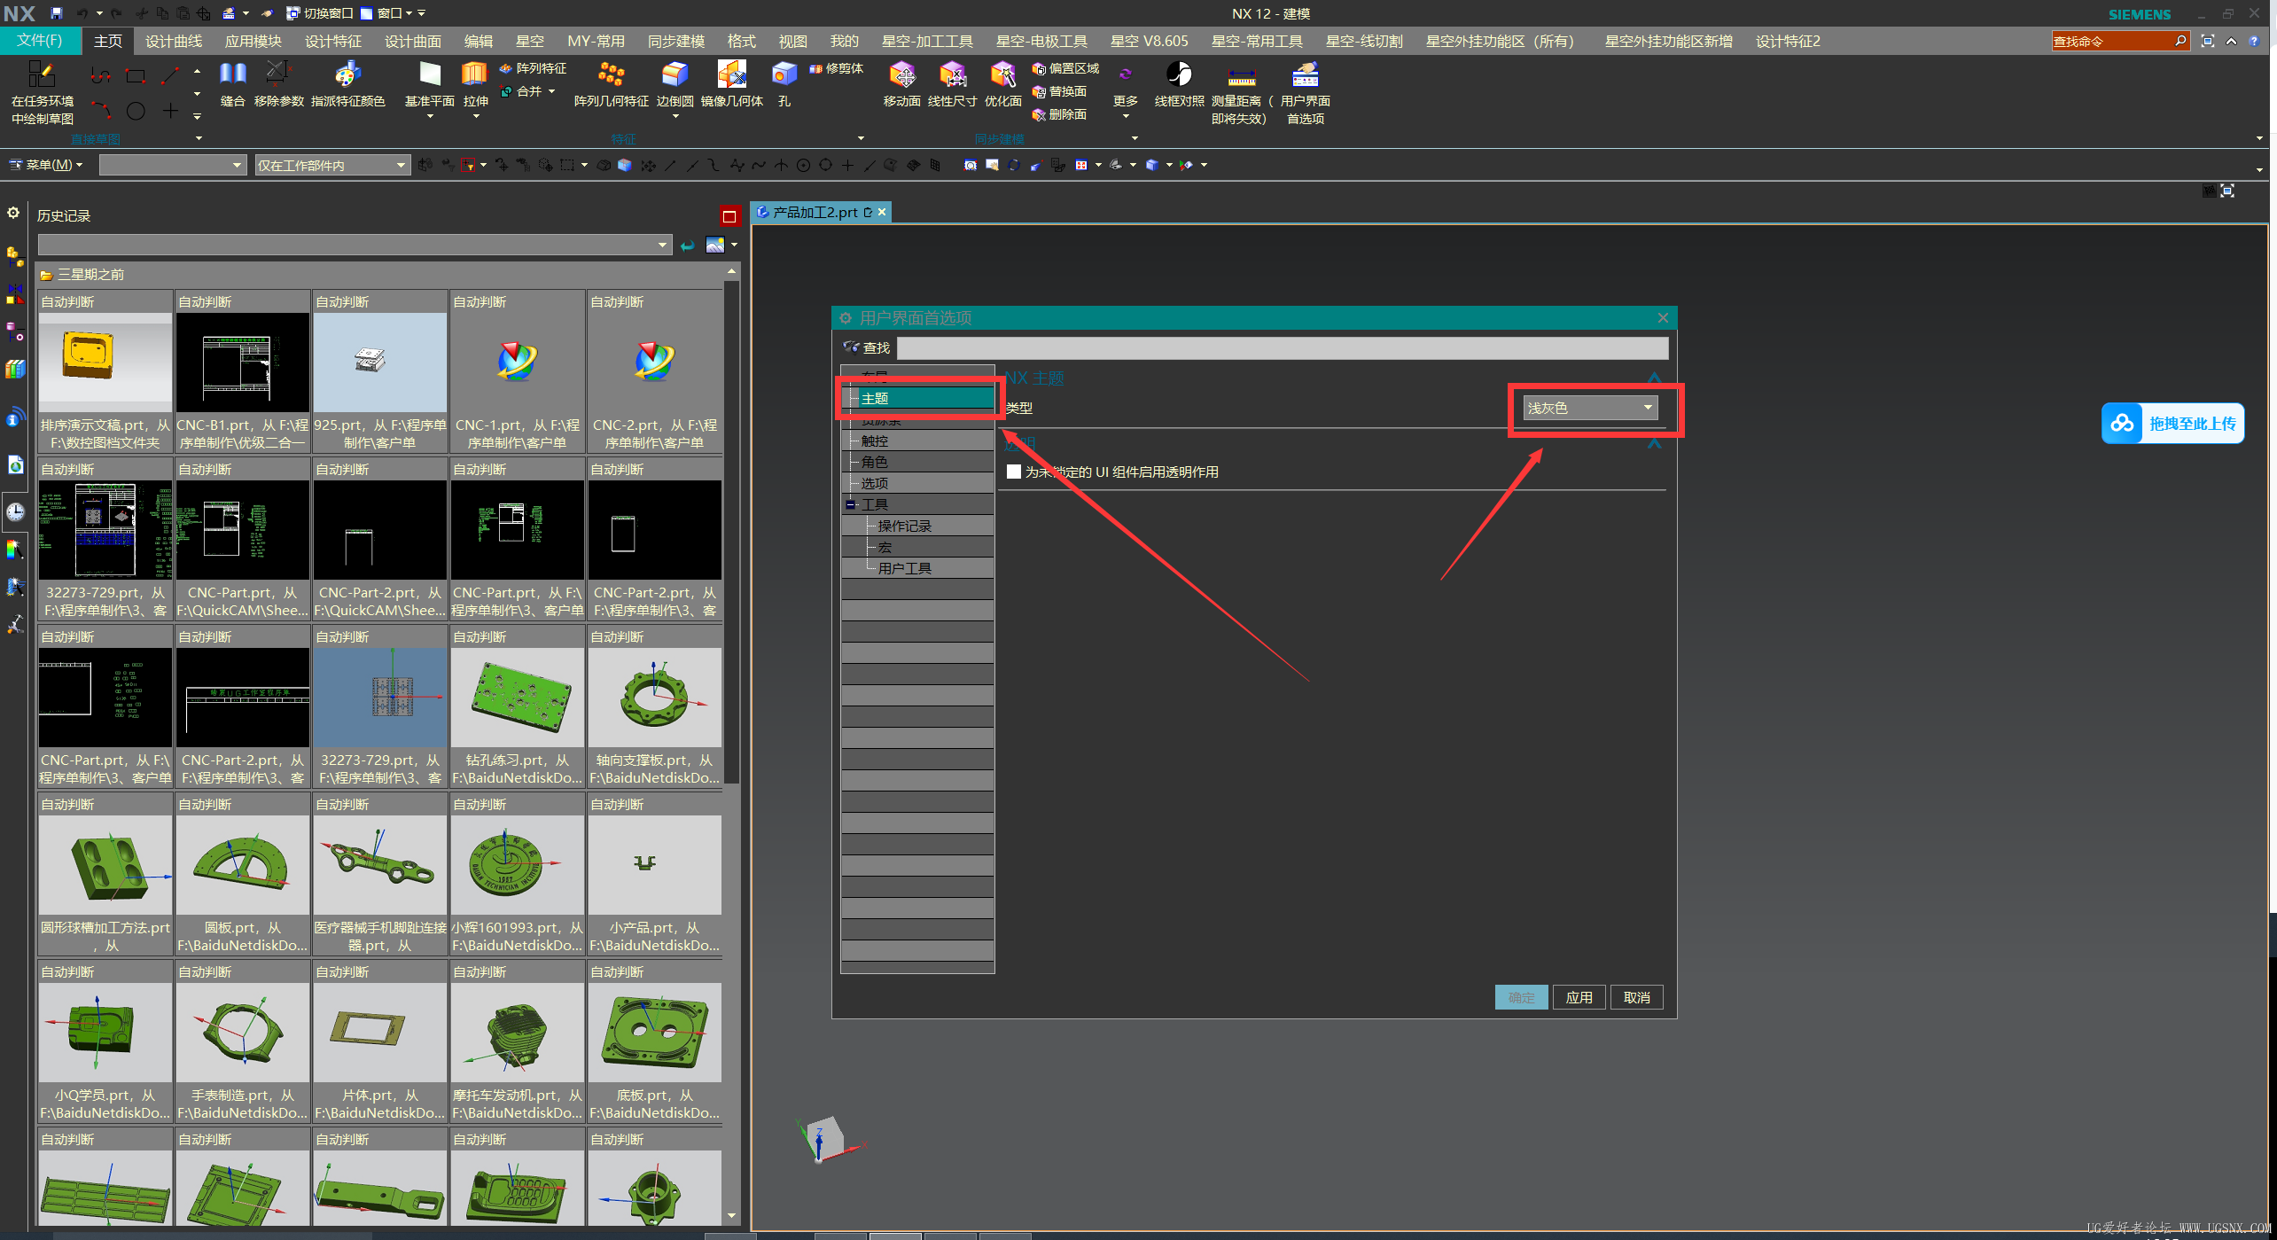2277x1240 pixels.
Task: Collapse the 工具 tree node
Action: click(x=851, y=504)
